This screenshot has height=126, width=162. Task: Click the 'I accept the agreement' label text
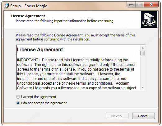(x=39, y=97)
